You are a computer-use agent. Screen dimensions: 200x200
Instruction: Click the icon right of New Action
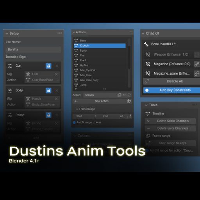[129, 101]
